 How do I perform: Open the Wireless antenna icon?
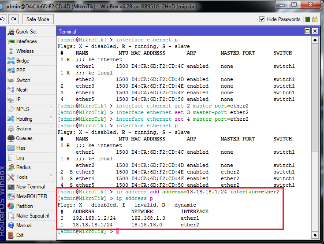(x=11, y=51)
